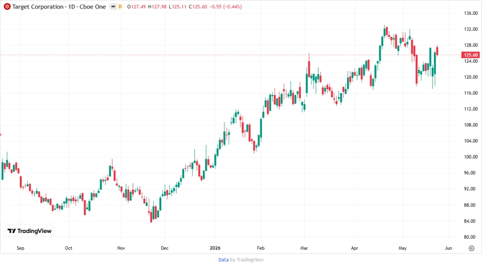Click the Target Corporation bullseye logo icon

(7, 6)
